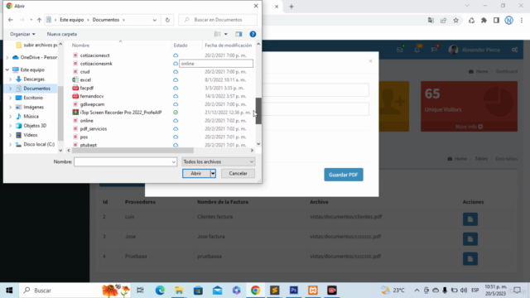
Task: Open a new Chrome tab
Action: [291, 7]
